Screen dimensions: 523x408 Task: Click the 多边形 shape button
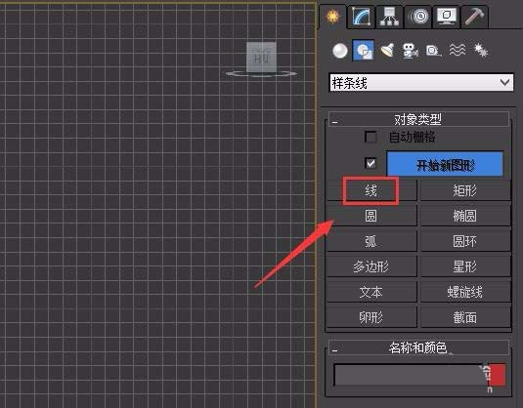pos(370,266)
